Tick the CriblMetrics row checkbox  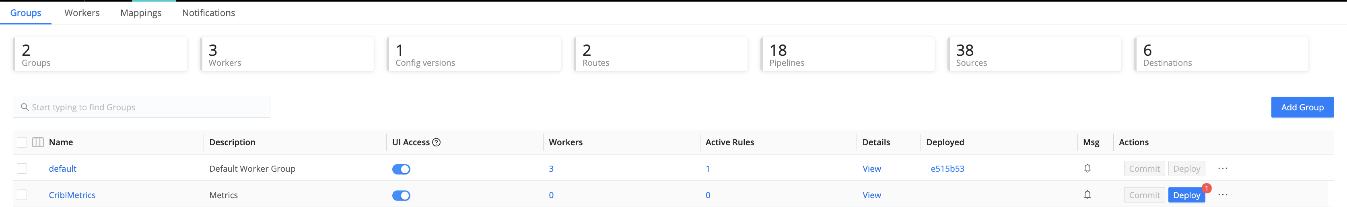22,195
